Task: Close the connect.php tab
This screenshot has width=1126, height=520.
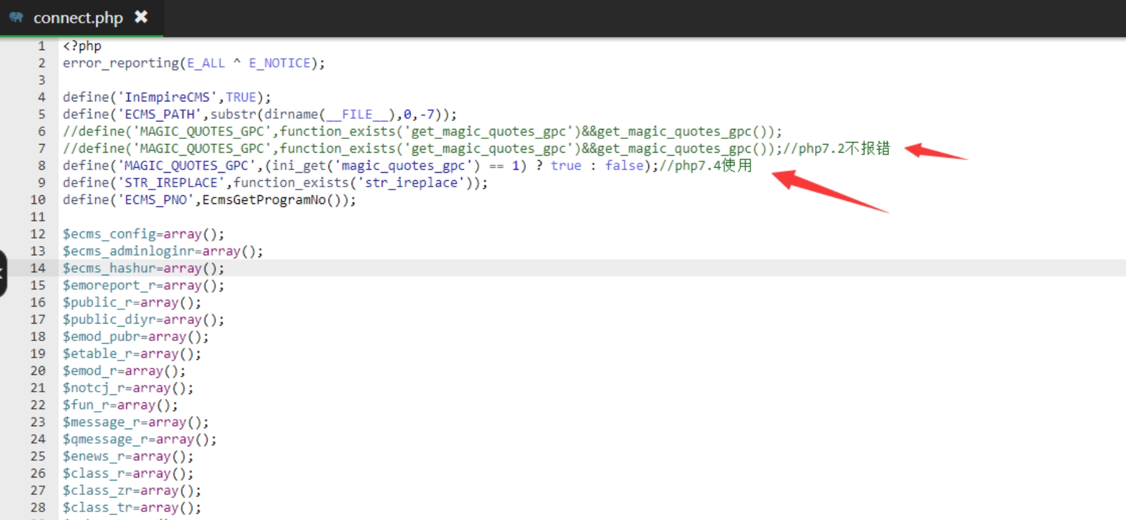Action: pos(141,17)
